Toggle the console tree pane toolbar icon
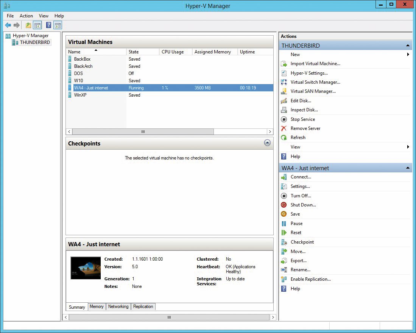The width and height of the screenshot is (416, 333). click(37, 25)
